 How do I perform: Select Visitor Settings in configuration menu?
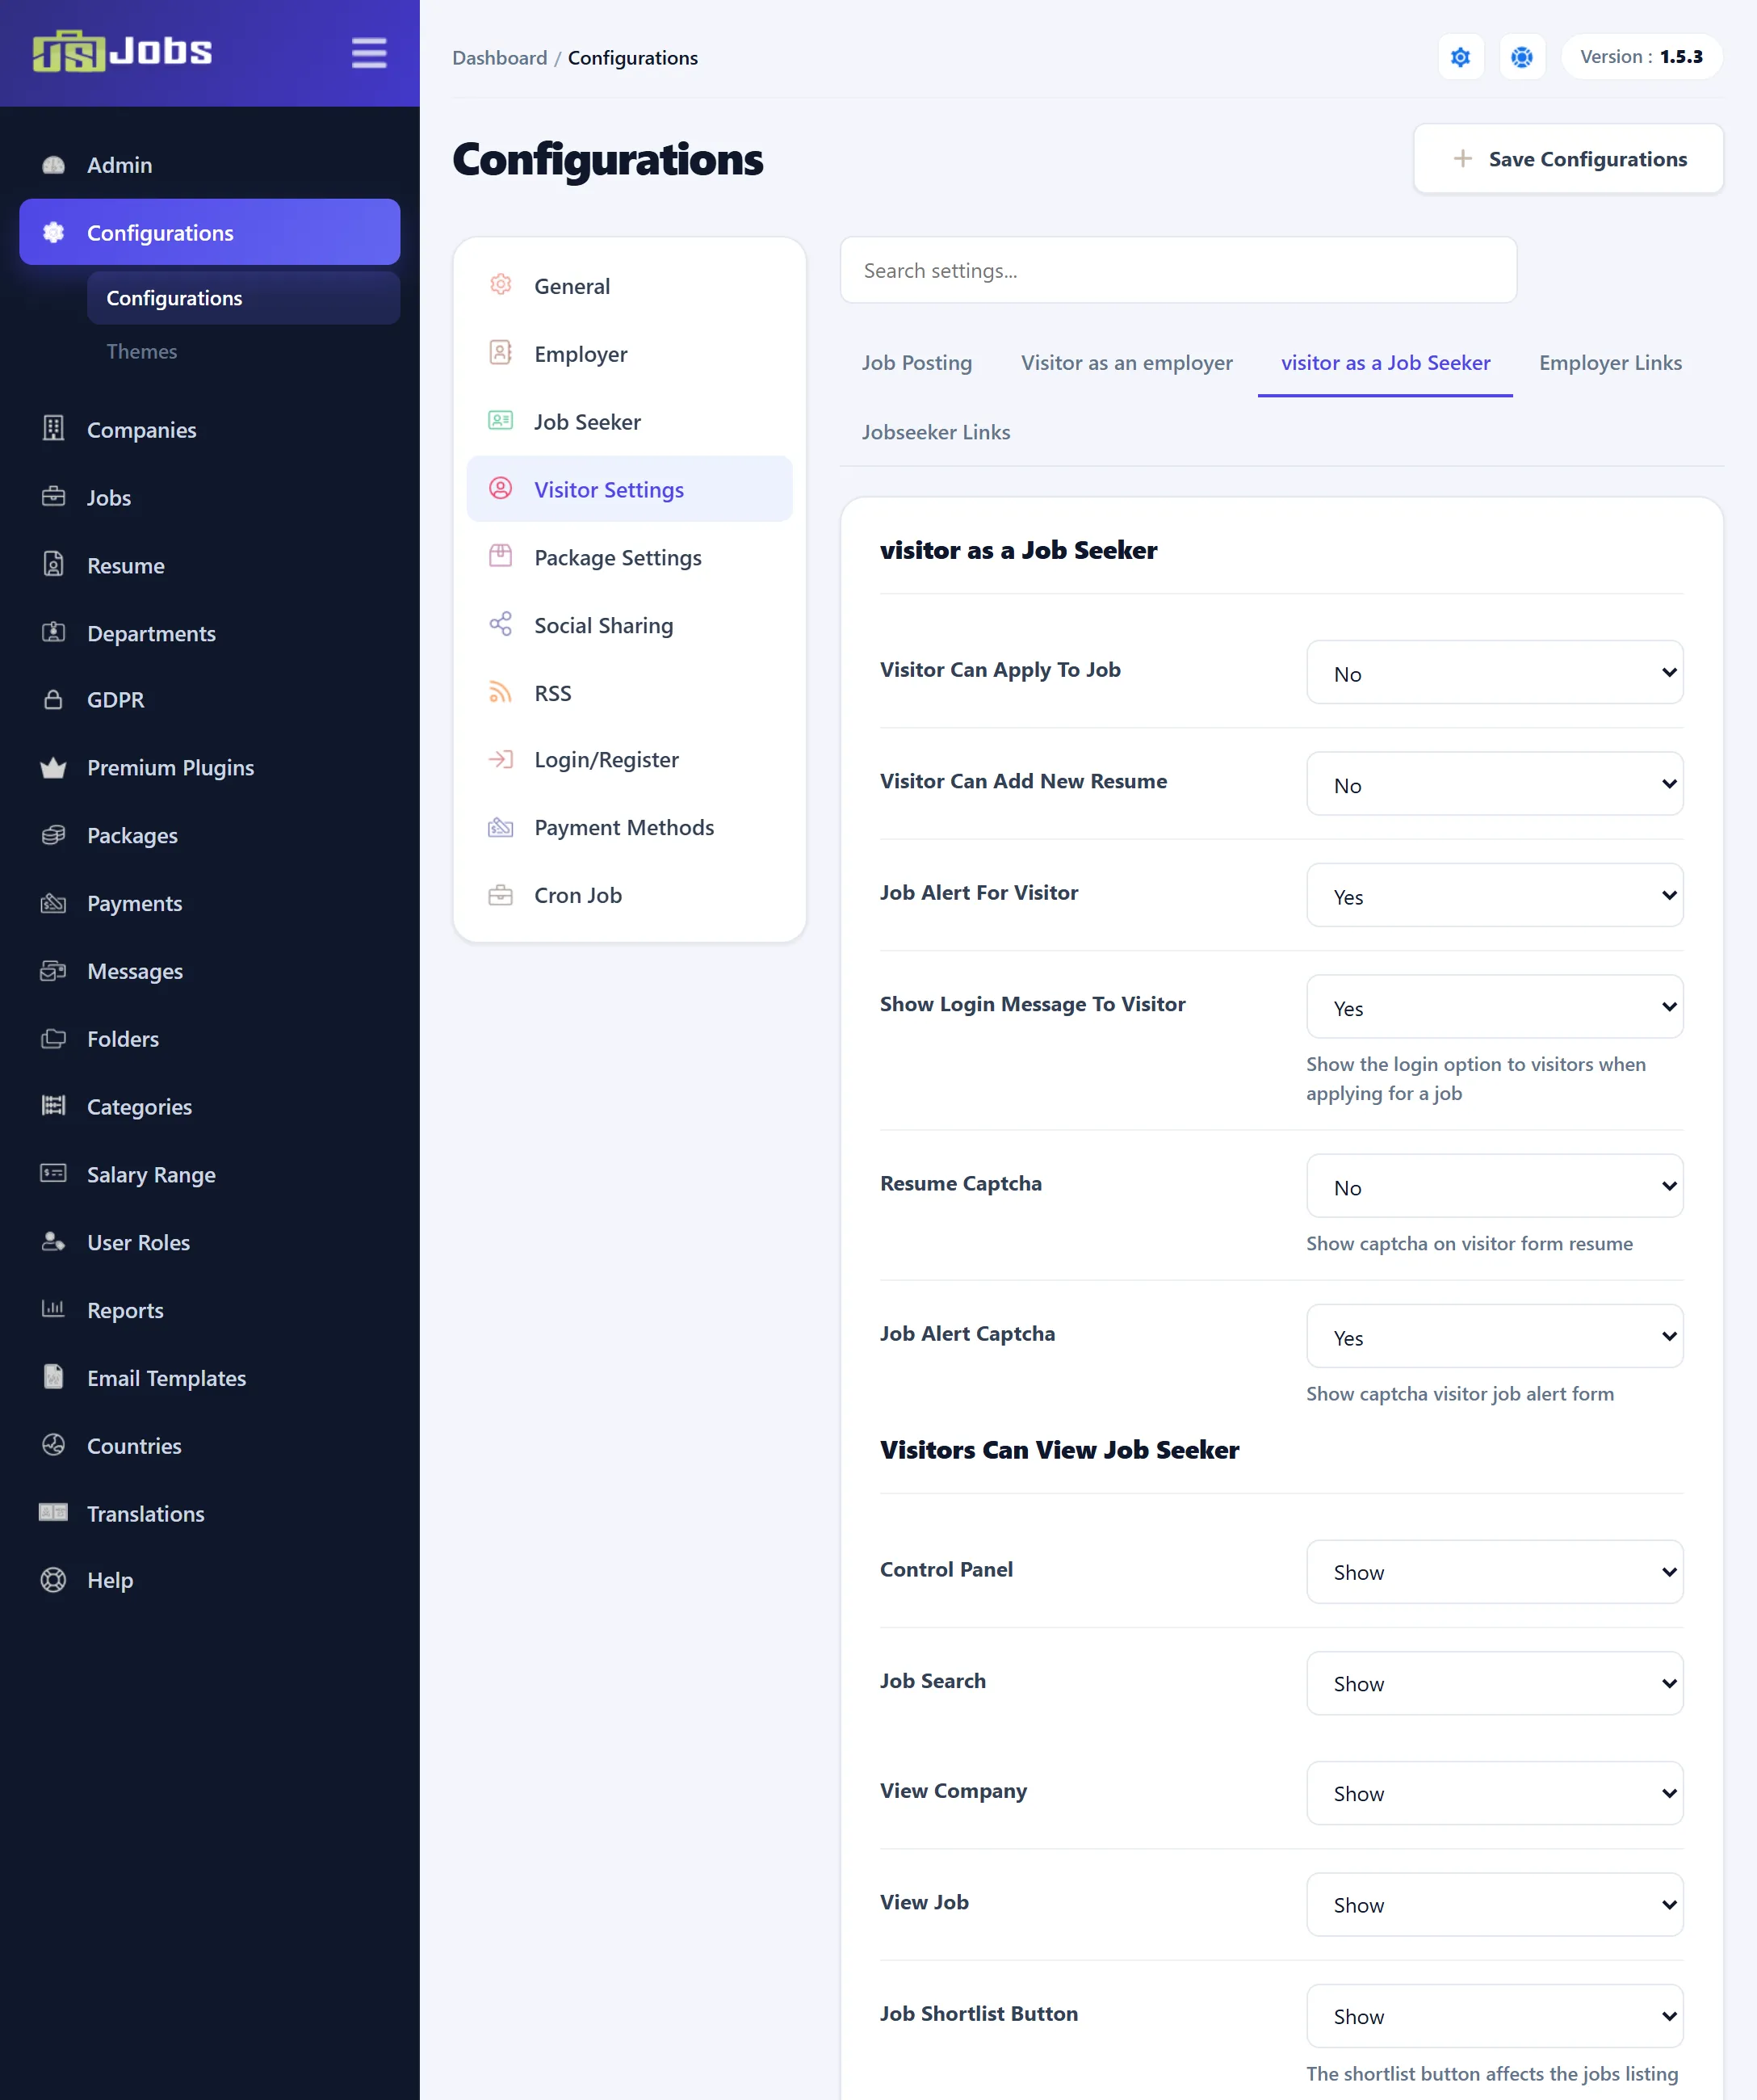630,490
